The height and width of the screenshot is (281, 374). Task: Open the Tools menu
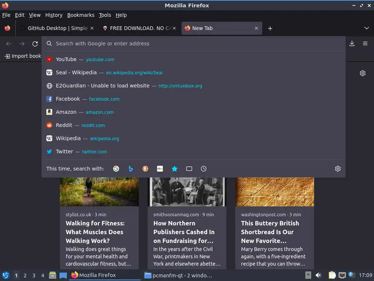pos(105,15)
